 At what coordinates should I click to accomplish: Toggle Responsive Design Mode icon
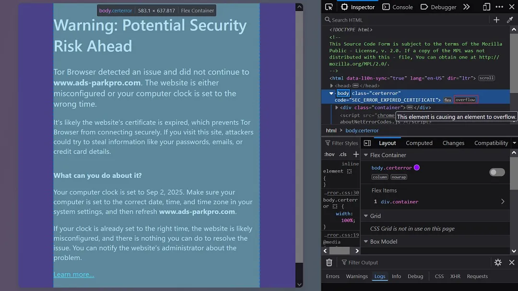[486, 7]
